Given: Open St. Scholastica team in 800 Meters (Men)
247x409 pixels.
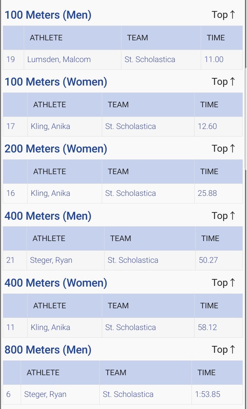Looking at the screenshot, I should (x=128, y=394).
